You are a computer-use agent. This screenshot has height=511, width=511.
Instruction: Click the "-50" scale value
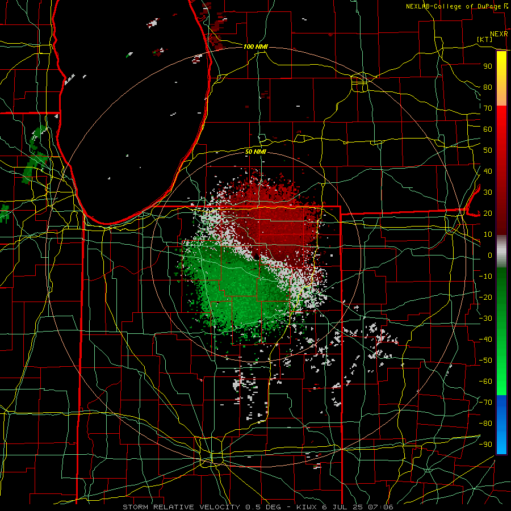[485, 361]
